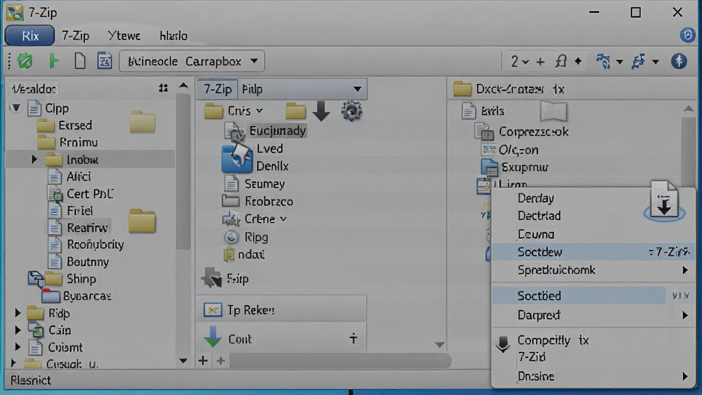This screenshot has height=395, width=702.
Task: Select the Reobrzco folder
Action: [258, 202]
